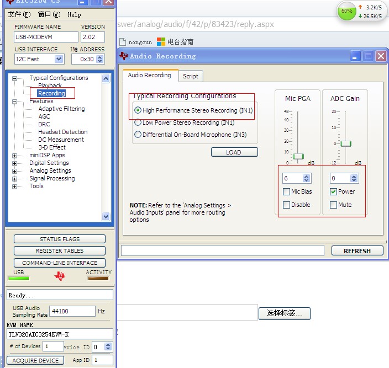Click the 选择标签... button
Screen dimensions: 389x368
point(285,313)
